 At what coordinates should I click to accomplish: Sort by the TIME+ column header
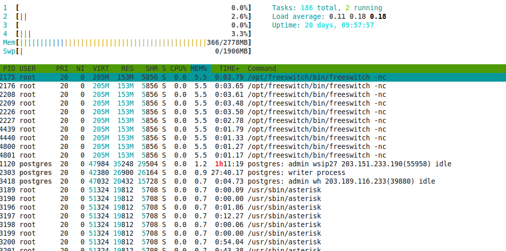[x=229, y=68]
